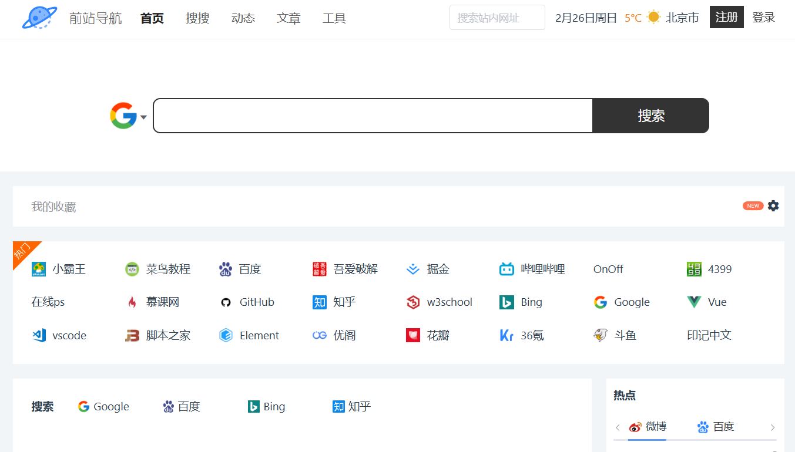Click inside the site search input field
The height and width of the screenshot is (452, 795).
coord(497,17)
